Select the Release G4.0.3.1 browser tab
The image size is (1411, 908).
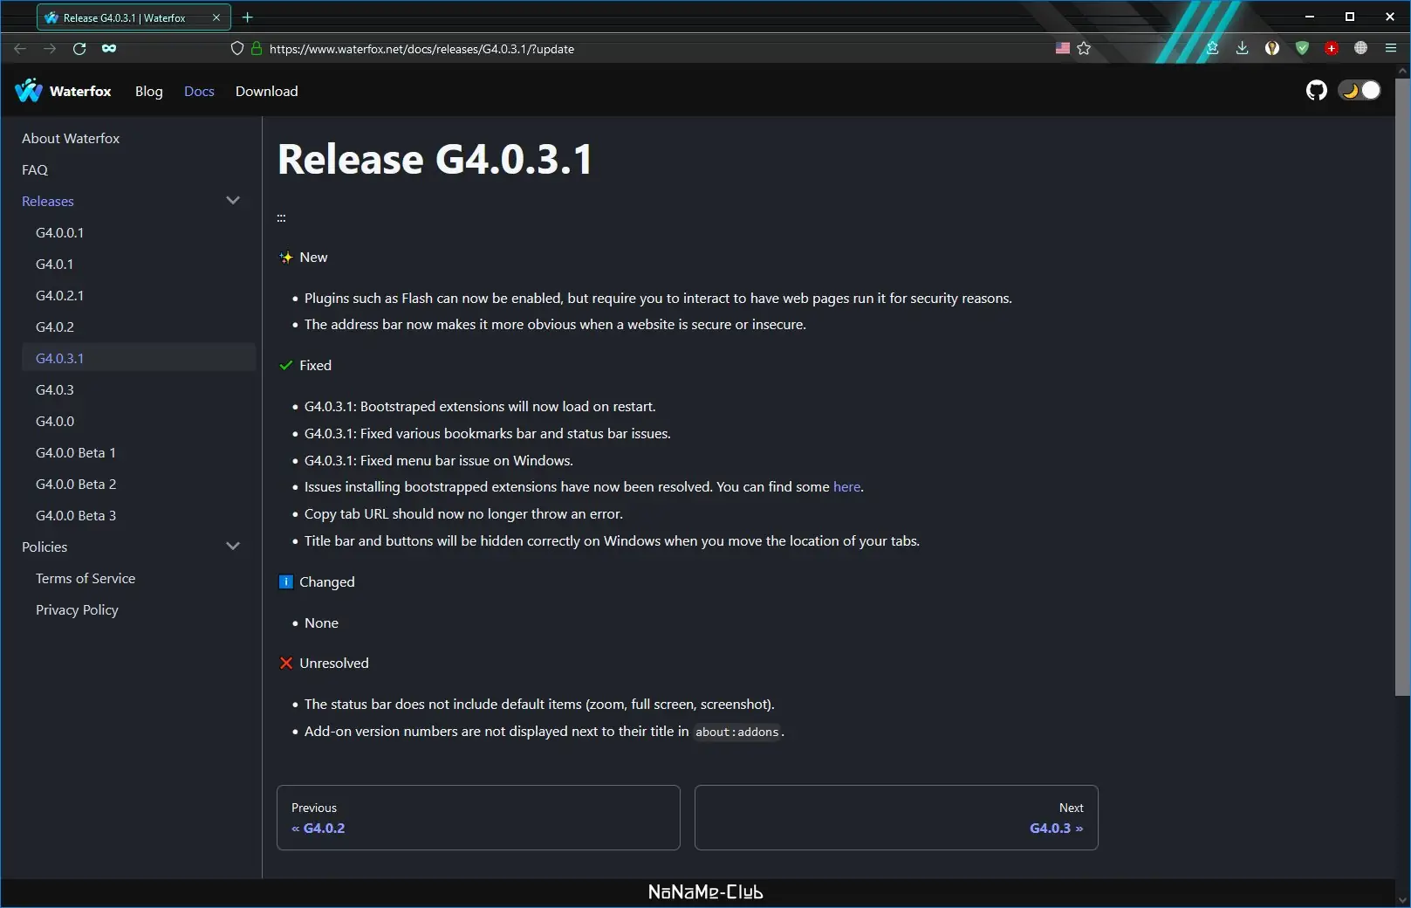pyautogui.click(x=134, y=17)
